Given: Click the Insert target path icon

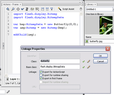Looking at the screenshot, I should tap(18, 9).
